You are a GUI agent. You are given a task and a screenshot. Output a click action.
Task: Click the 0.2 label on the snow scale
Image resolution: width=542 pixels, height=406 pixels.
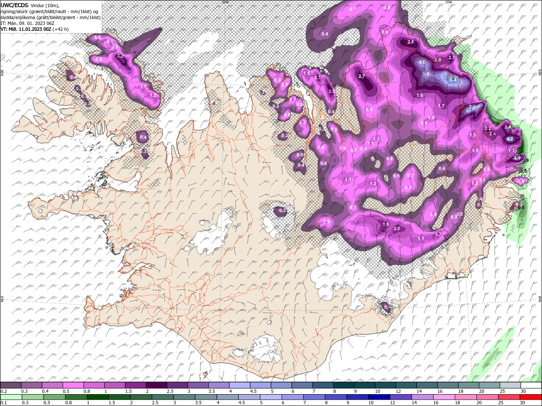pos(4,391)
